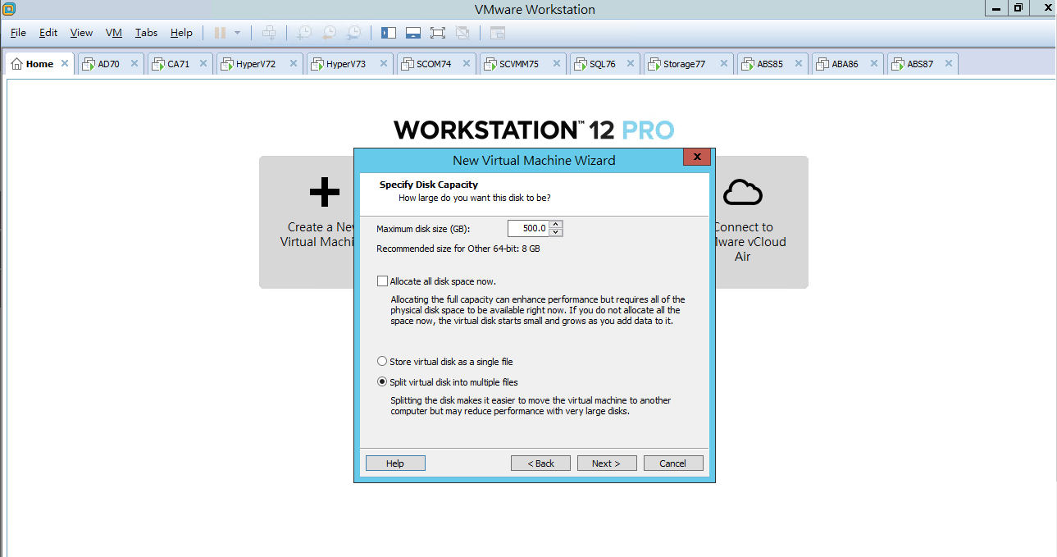Click the console view toolbar icon
The width and height of the screenshot is (1057, 557).
pos(498,33)
